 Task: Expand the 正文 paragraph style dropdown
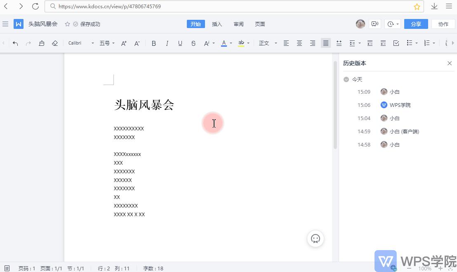point(267,43)
